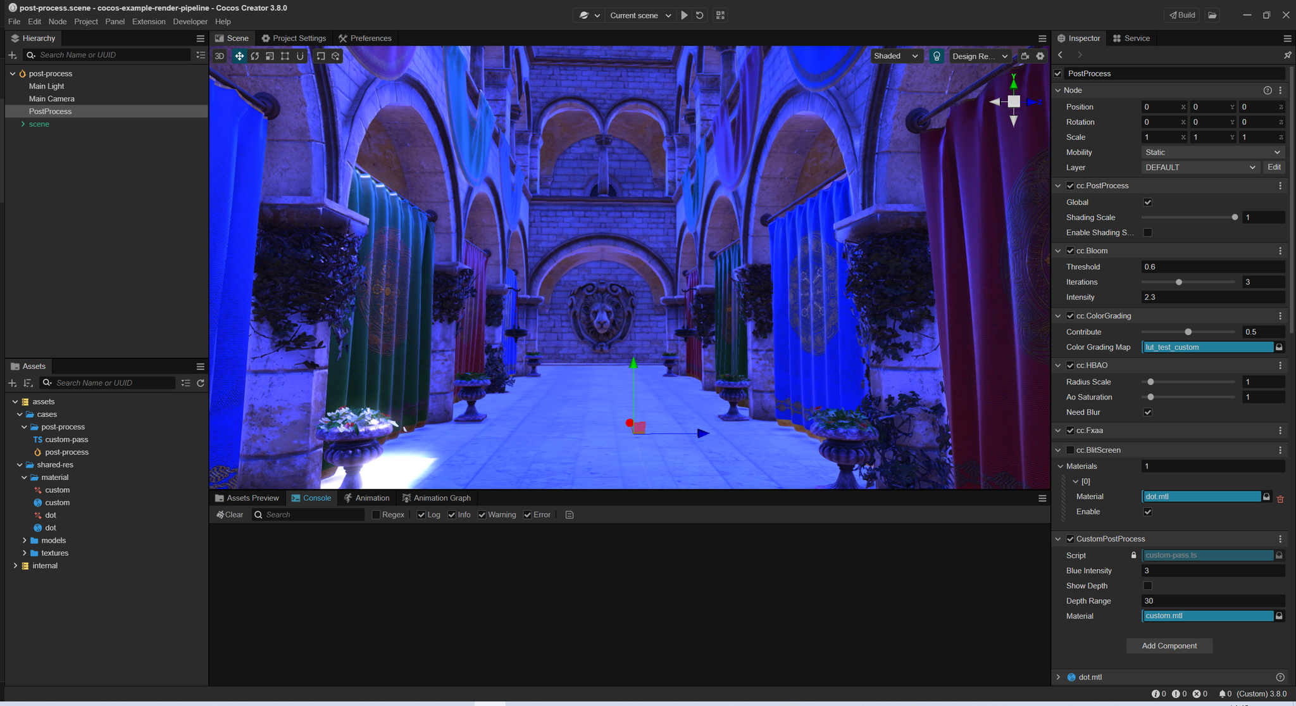Image resolution: width=1296 pixels, height=706 pixels.
Task: Open the Developer menu
Action: (x=190, y=22)
